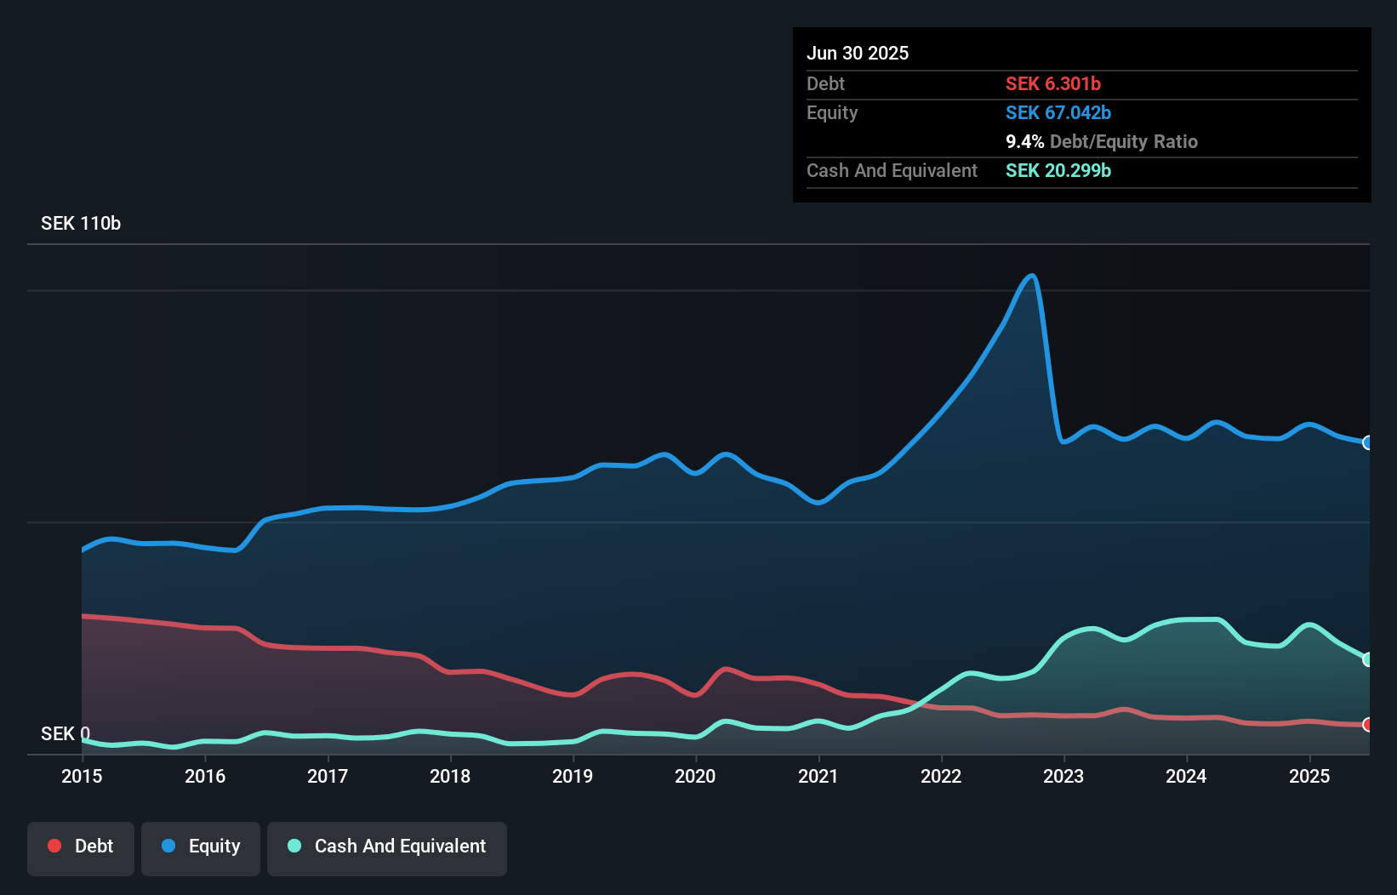Click the 2018 x-axis label

[450, 776]
